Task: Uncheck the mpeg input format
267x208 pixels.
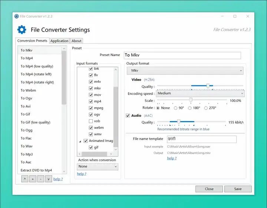Action: tap(91, 108)
